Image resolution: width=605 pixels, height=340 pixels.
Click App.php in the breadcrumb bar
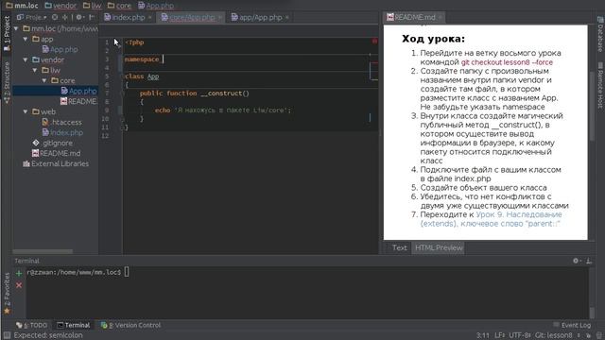156,6
